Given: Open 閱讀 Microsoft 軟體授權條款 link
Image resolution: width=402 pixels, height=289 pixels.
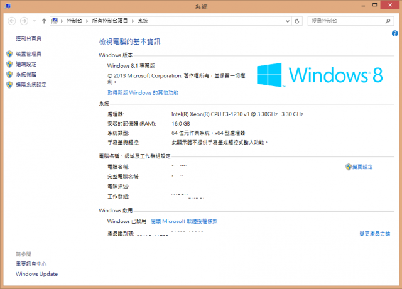Looking at the screenshot, I should point(184,221).
